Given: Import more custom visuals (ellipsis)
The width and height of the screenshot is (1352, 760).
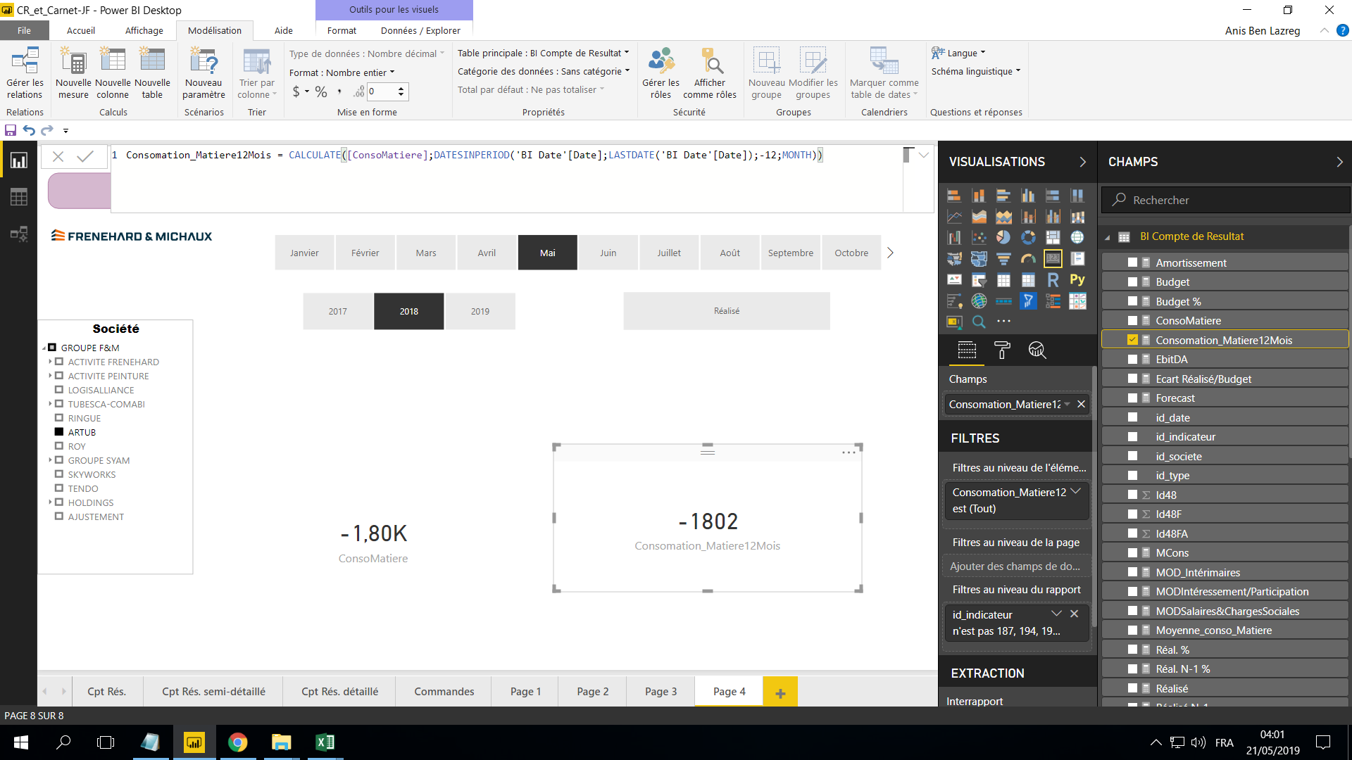Looking at the screenshot, I should click(1003, 322).
